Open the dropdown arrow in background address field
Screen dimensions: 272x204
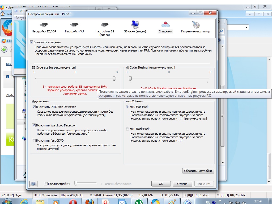[246, 27]
